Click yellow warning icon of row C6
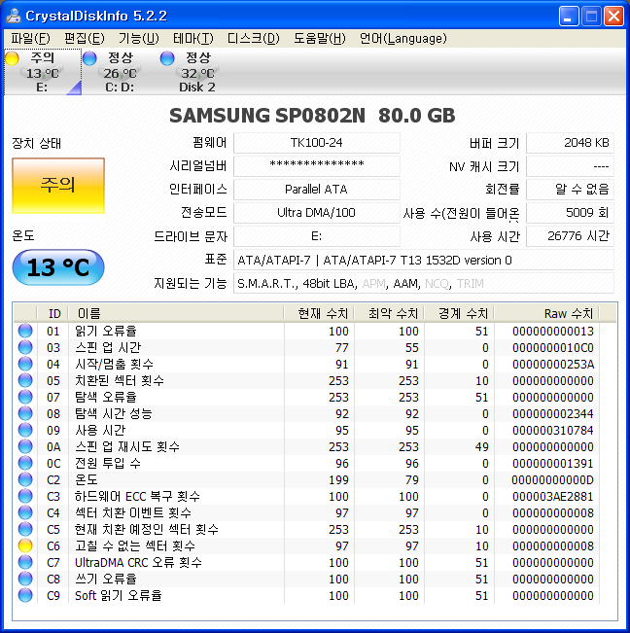Viewport: 630px width, 633px height. tap(25, 546)
